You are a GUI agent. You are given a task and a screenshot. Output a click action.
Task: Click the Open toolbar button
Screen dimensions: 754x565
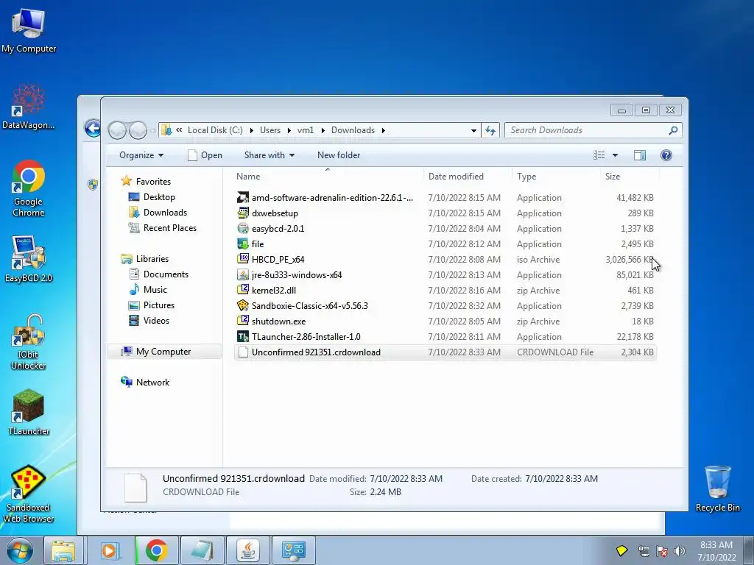tap(205, 155)
